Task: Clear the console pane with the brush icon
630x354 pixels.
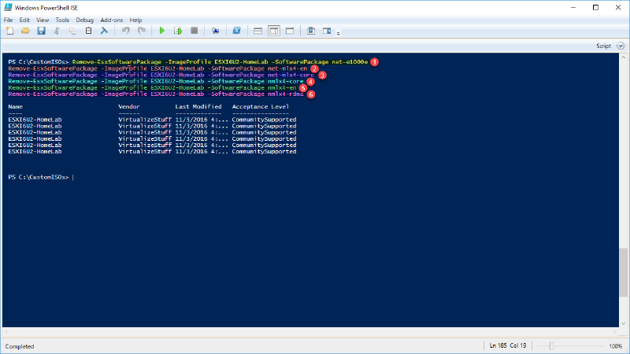Action: [x=104, y=31]
